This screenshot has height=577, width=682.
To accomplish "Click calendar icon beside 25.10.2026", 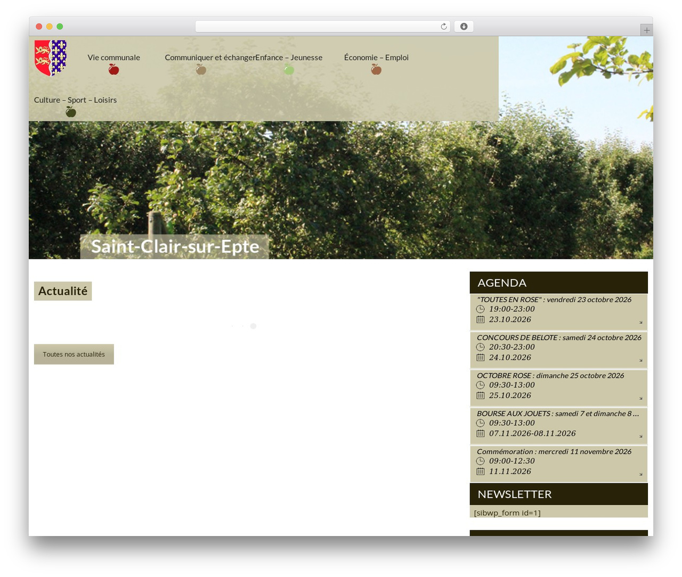I will coord(480,395).
